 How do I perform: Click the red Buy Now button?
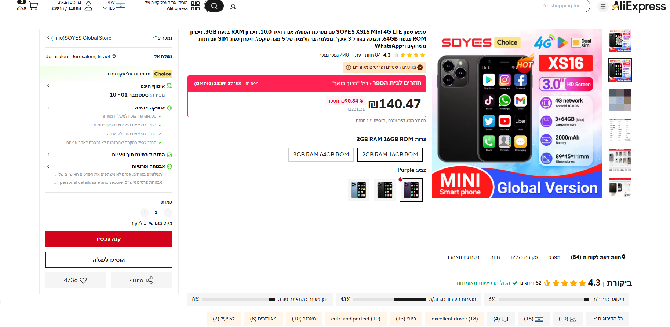click(x=109, y=239)
